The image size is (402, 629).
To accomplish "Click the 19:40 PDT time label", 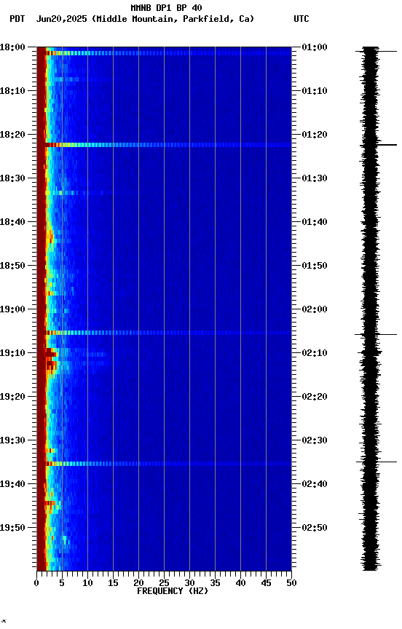I will (x=12, y=484).
